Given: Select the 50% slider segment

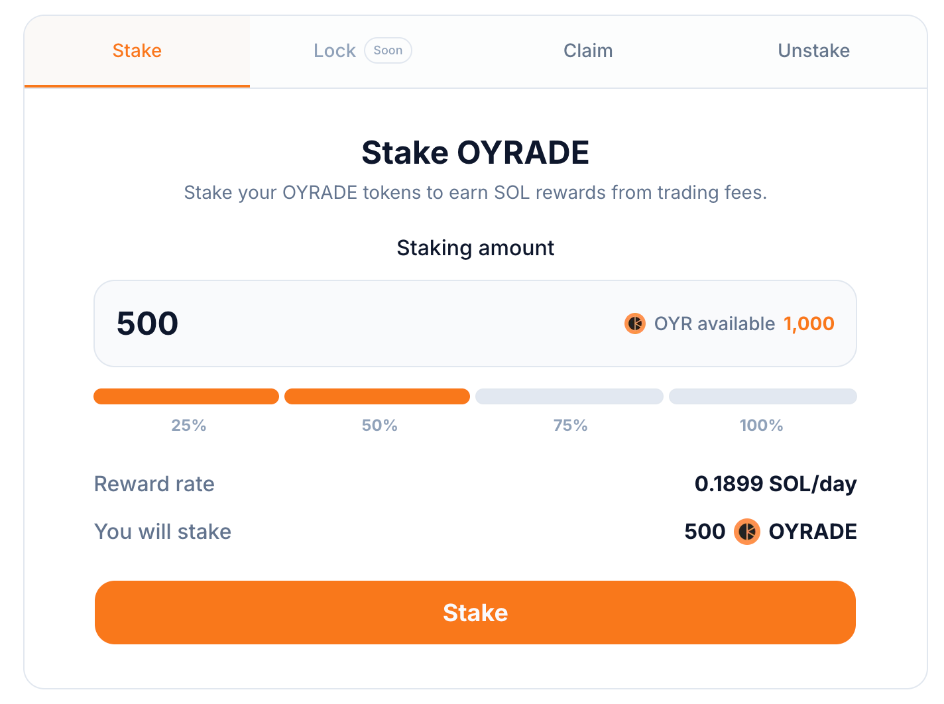Looking at the screenshot, I should [377, 396].
